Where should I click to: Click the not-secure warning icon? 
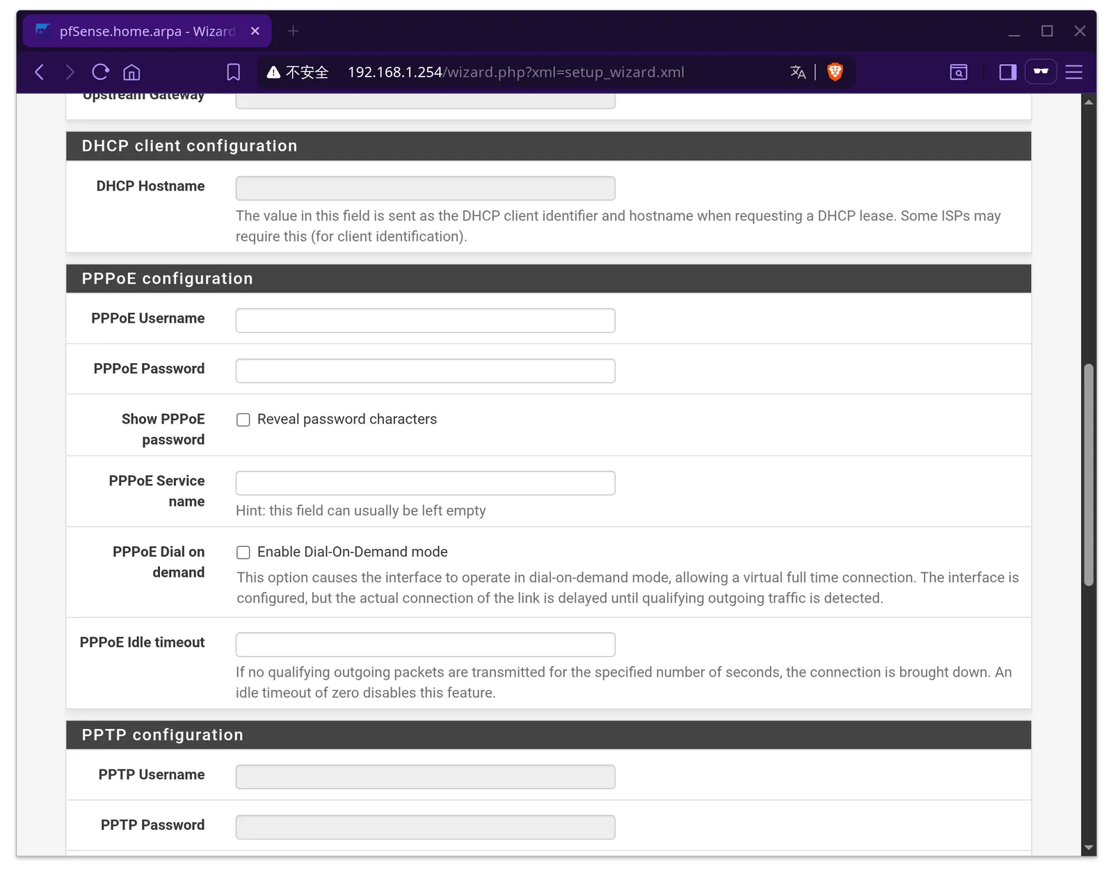pos(273,72)
